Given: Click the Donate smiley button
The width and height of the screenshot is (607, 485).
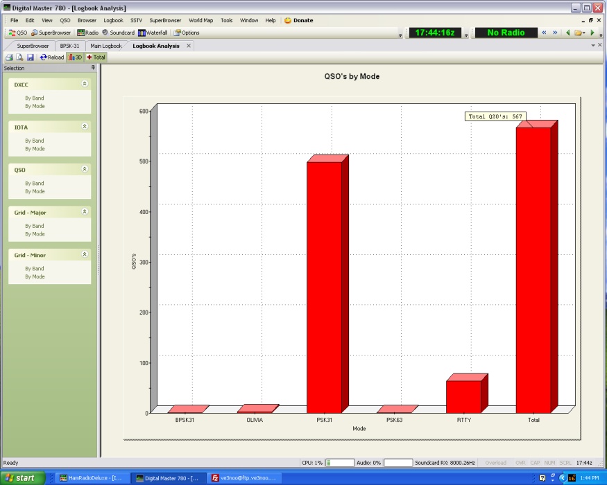Looking at the screenshot, I should pos(298,21).
